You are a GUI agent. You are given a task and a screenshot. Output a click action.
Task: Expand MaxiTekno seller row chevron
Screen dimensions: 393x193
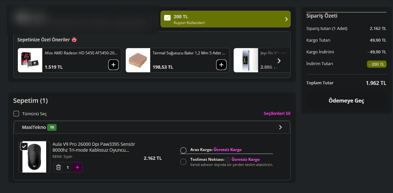tap(281, 127)
